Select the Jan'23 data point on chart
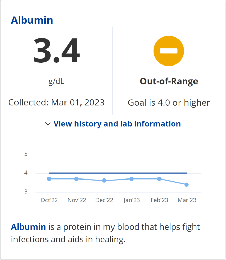Screen dimensions: 226x260 (x=132, y=179)
